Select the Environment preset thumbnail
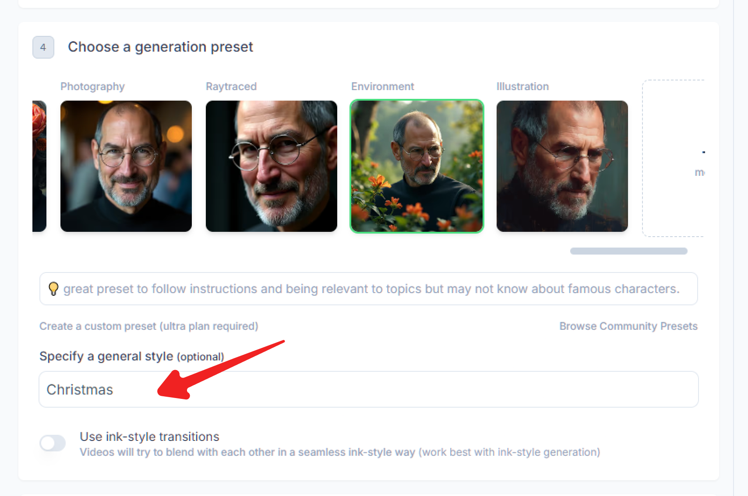 (x=416, y=166)
